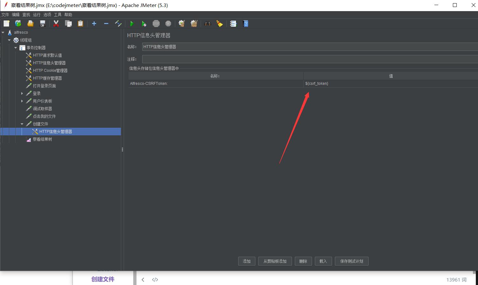
Task: Select the ${csrf_token} value cell
Action: [x=391, y=84]
